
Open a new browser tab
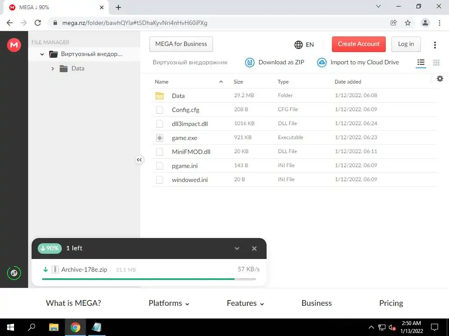[x=118, y=7]
